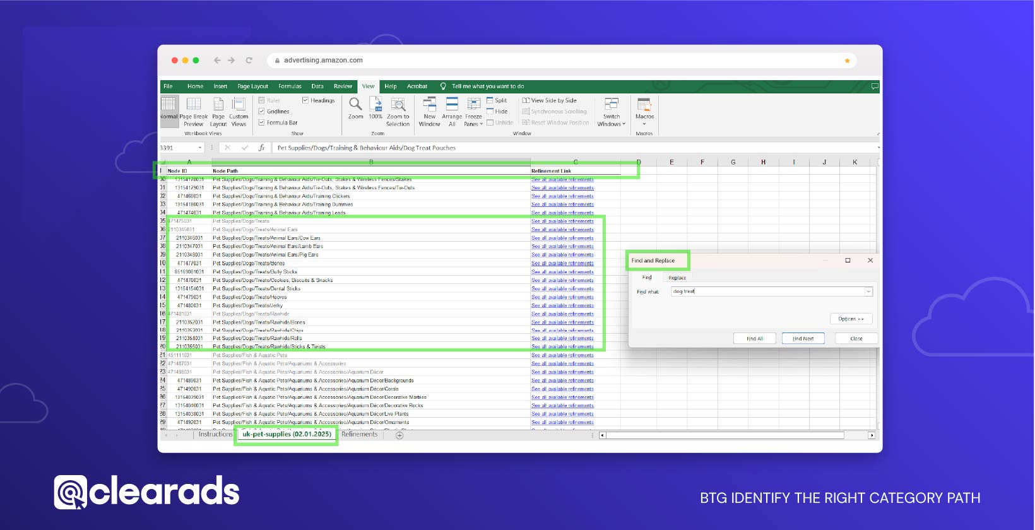1035x530 pixels.
Task: Open the File menu
Action: 168,86
